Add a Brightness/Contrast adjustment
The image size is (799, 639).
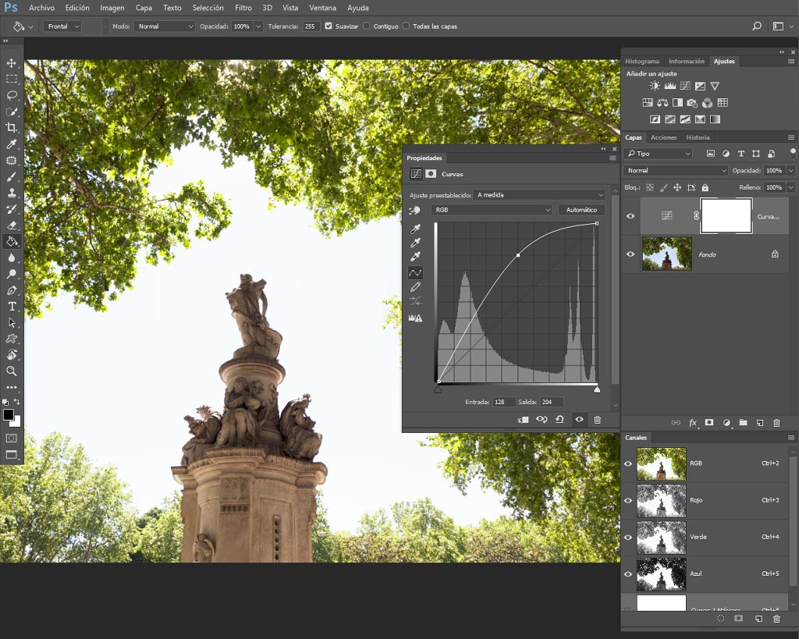point(655,86)
